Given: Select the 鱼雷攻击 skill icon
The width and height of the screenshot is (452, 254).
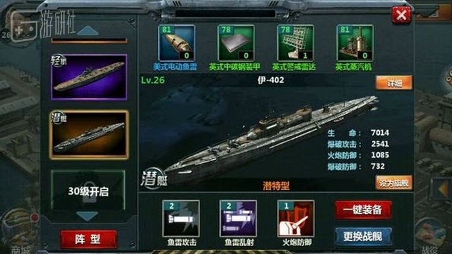Looking at the screenshot, I should tap(181, 218).
